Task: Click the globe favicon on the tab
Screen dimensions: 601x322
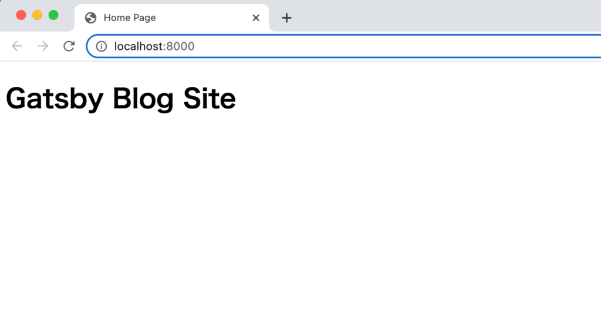Action: pos(90,18)
